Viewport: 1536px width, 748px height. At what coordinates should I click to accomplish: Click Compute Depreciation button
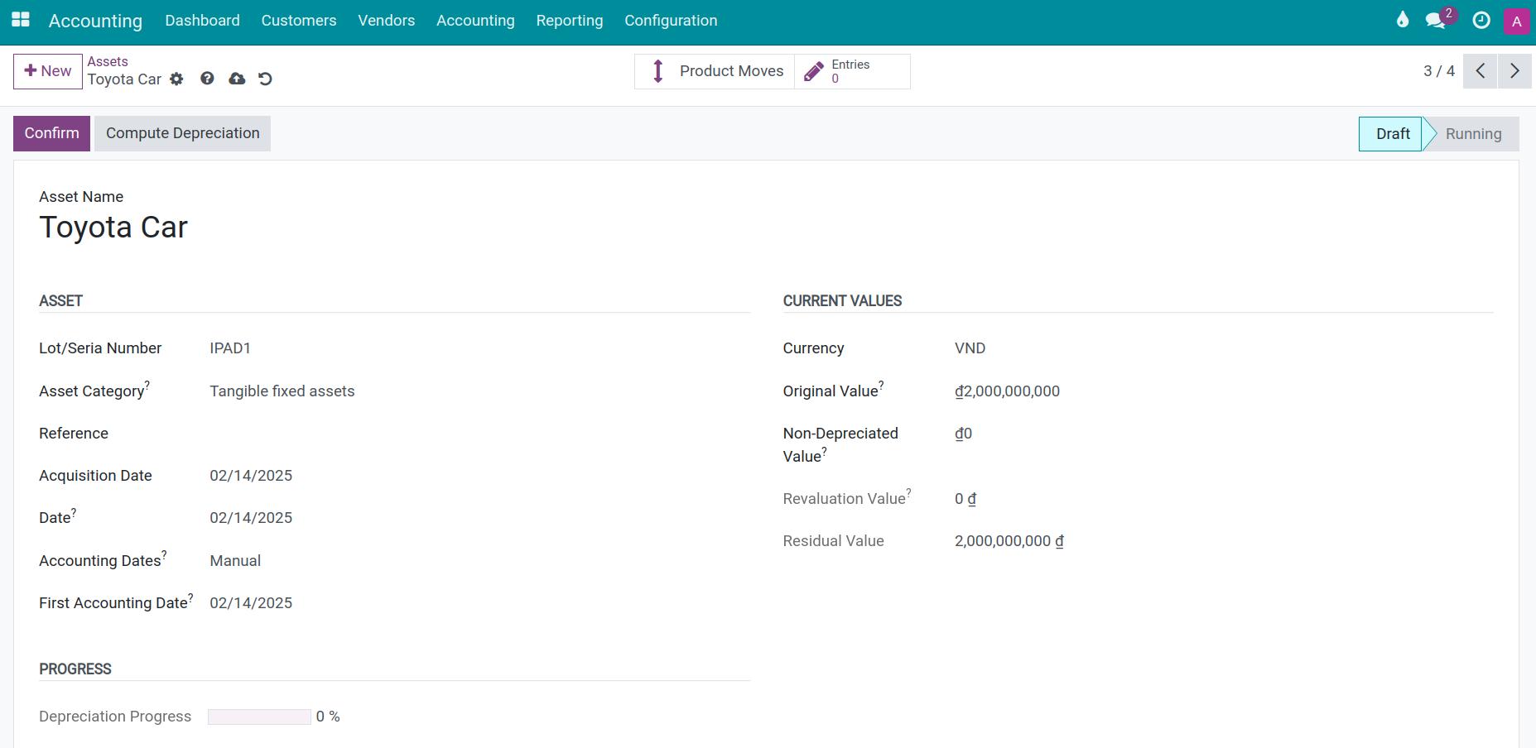click(182, 133)
